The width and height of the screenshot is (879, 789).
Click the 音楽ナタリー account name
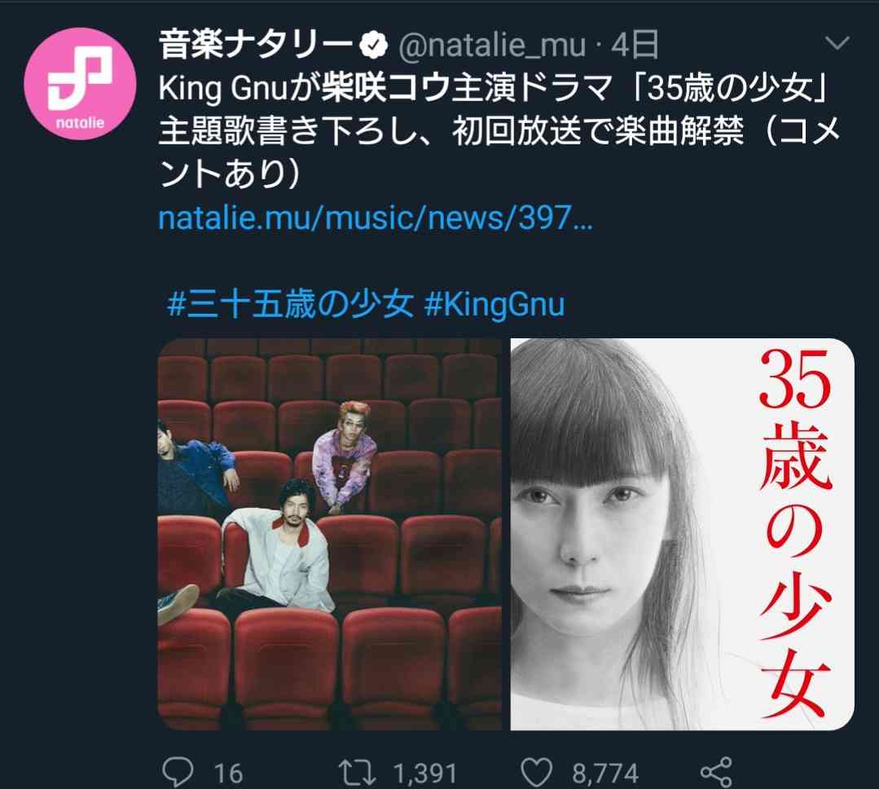point(256,46)
